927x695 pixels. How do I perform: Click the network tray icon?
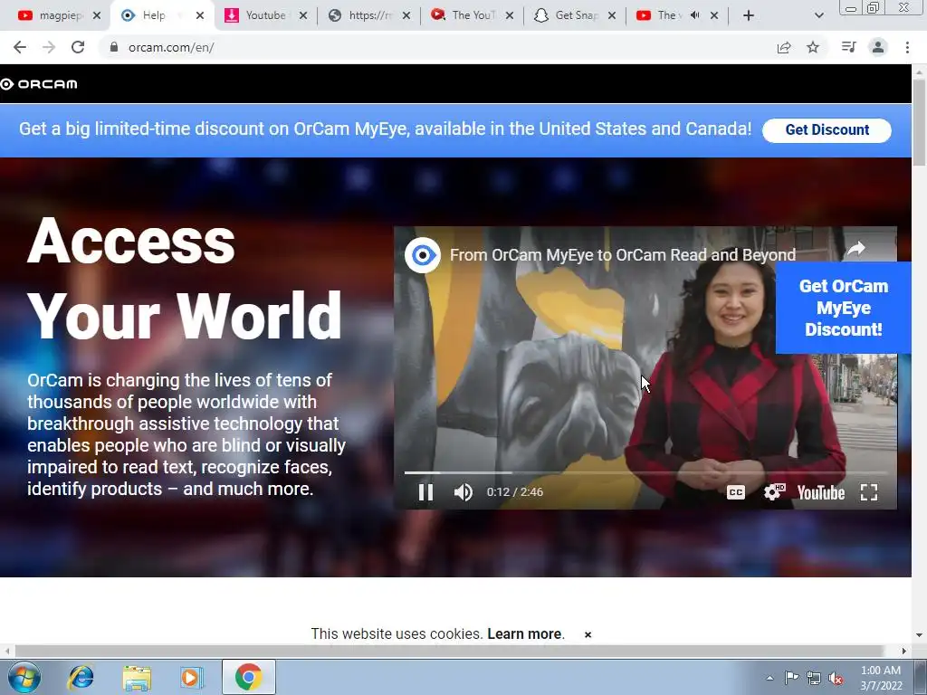point(814,678)
